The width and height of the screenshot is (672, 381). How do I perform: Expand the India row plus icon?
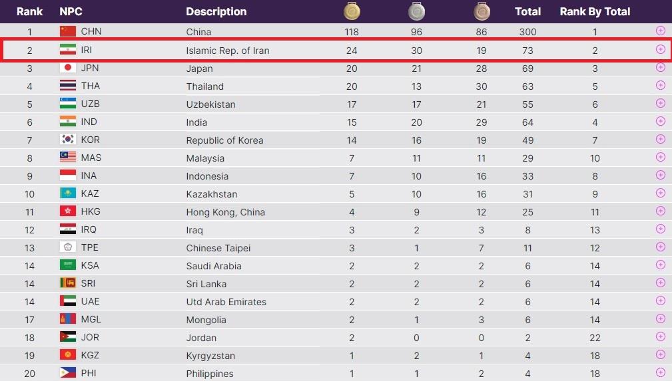tap(661, 121)
